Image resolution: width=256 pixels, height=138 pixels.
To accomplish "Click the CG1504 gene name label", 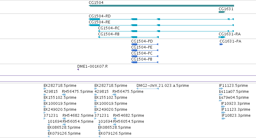I will [x=96, y=3].
